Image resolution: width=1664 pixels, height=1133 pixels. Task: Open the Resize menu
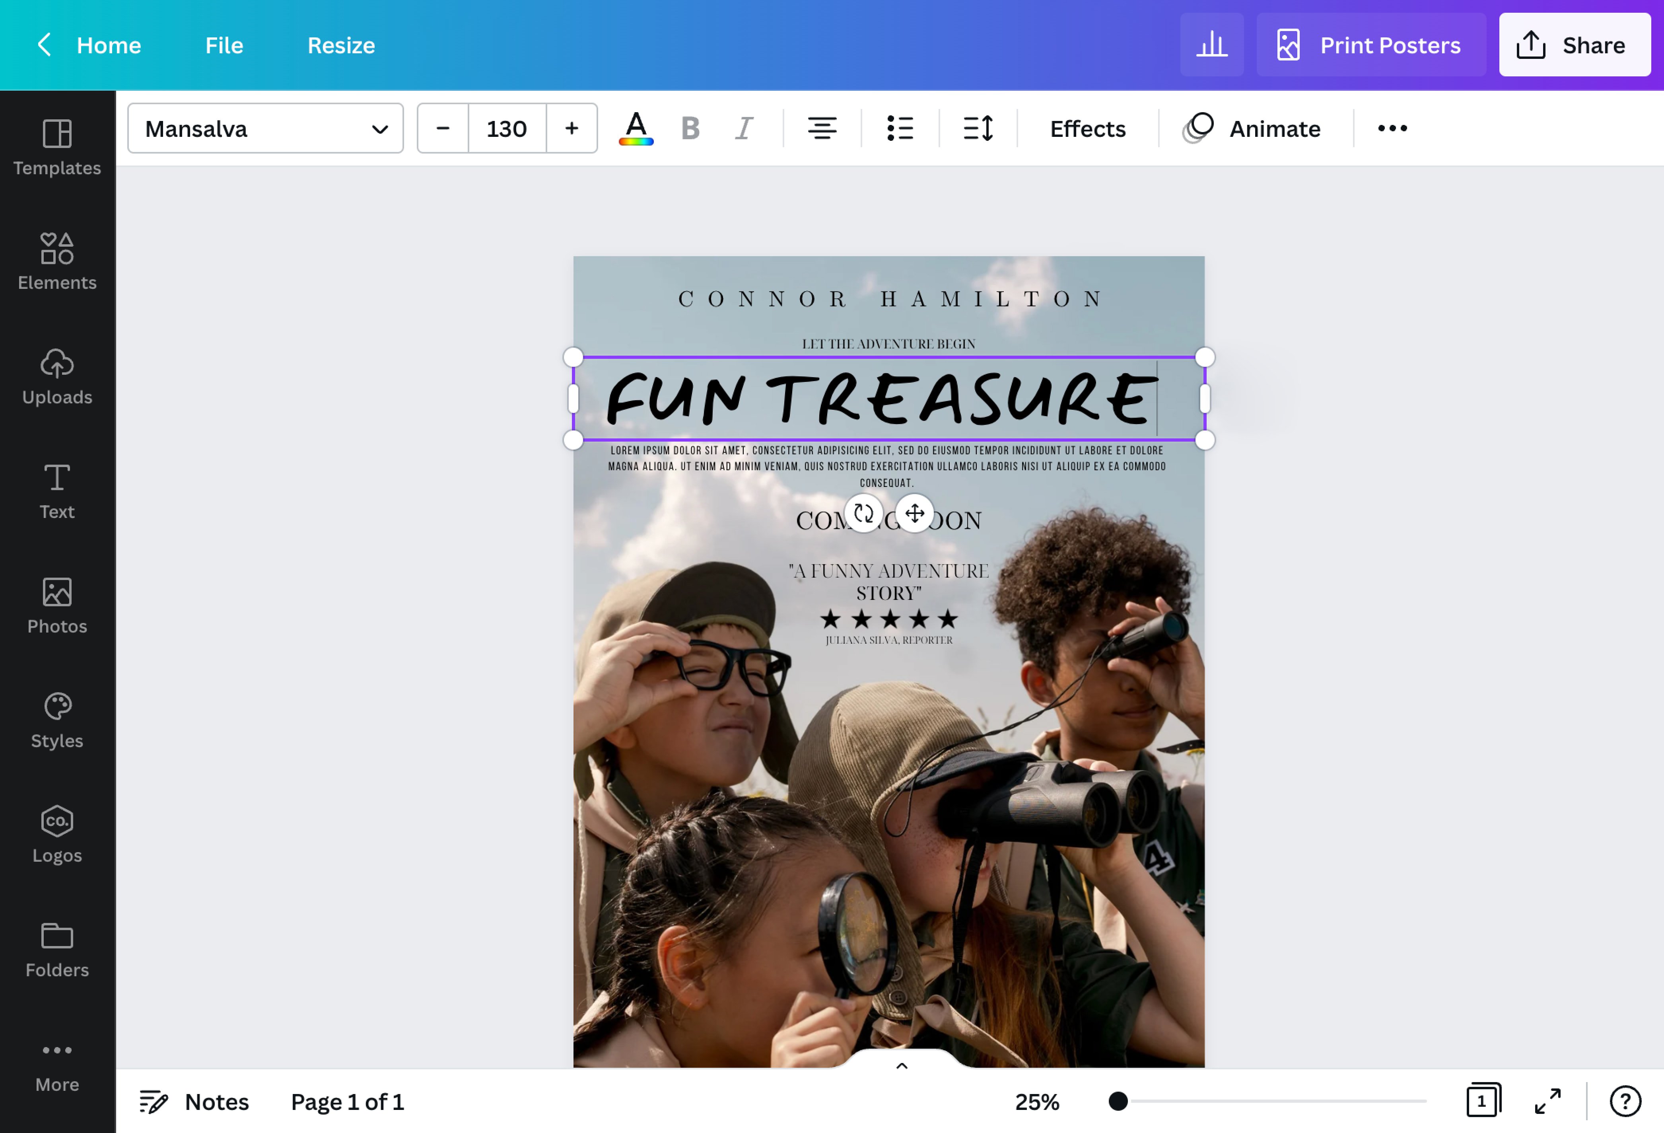coord(340,45)
